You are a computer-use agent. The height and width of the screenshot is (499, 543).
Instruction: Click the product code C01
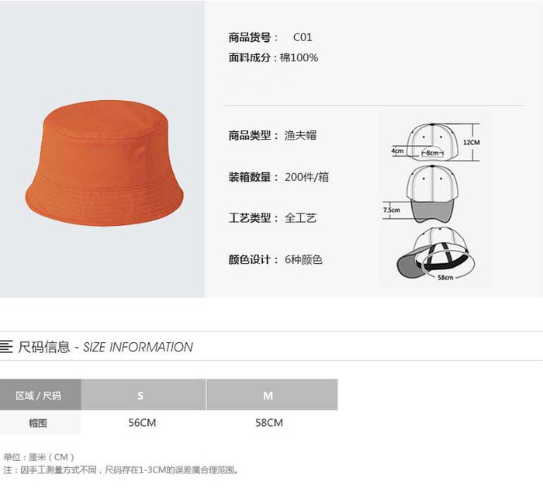click(303, 37)
